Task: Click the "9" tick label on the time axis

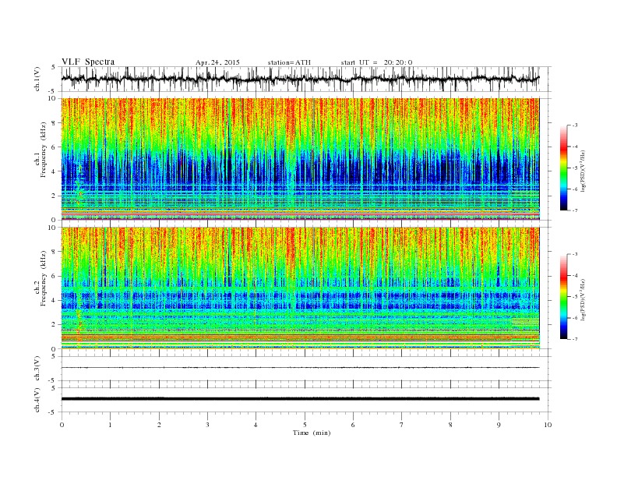Action: click(x=499, y=425)
